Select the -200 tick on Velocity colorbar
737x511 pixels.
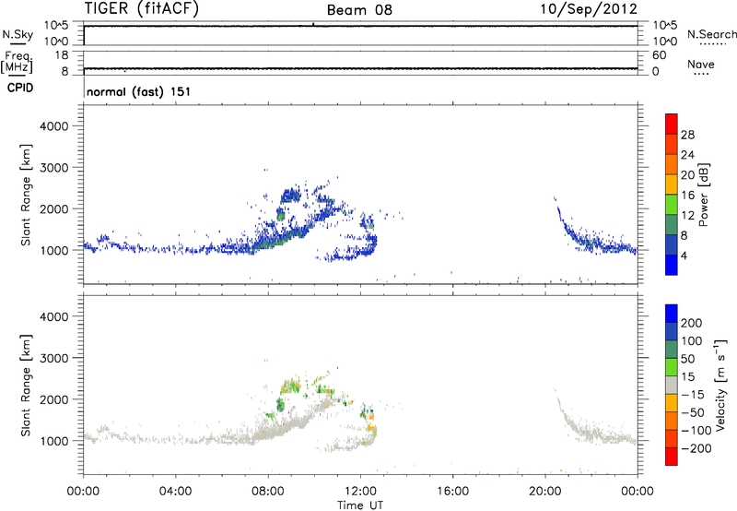[x=696, y=448]
